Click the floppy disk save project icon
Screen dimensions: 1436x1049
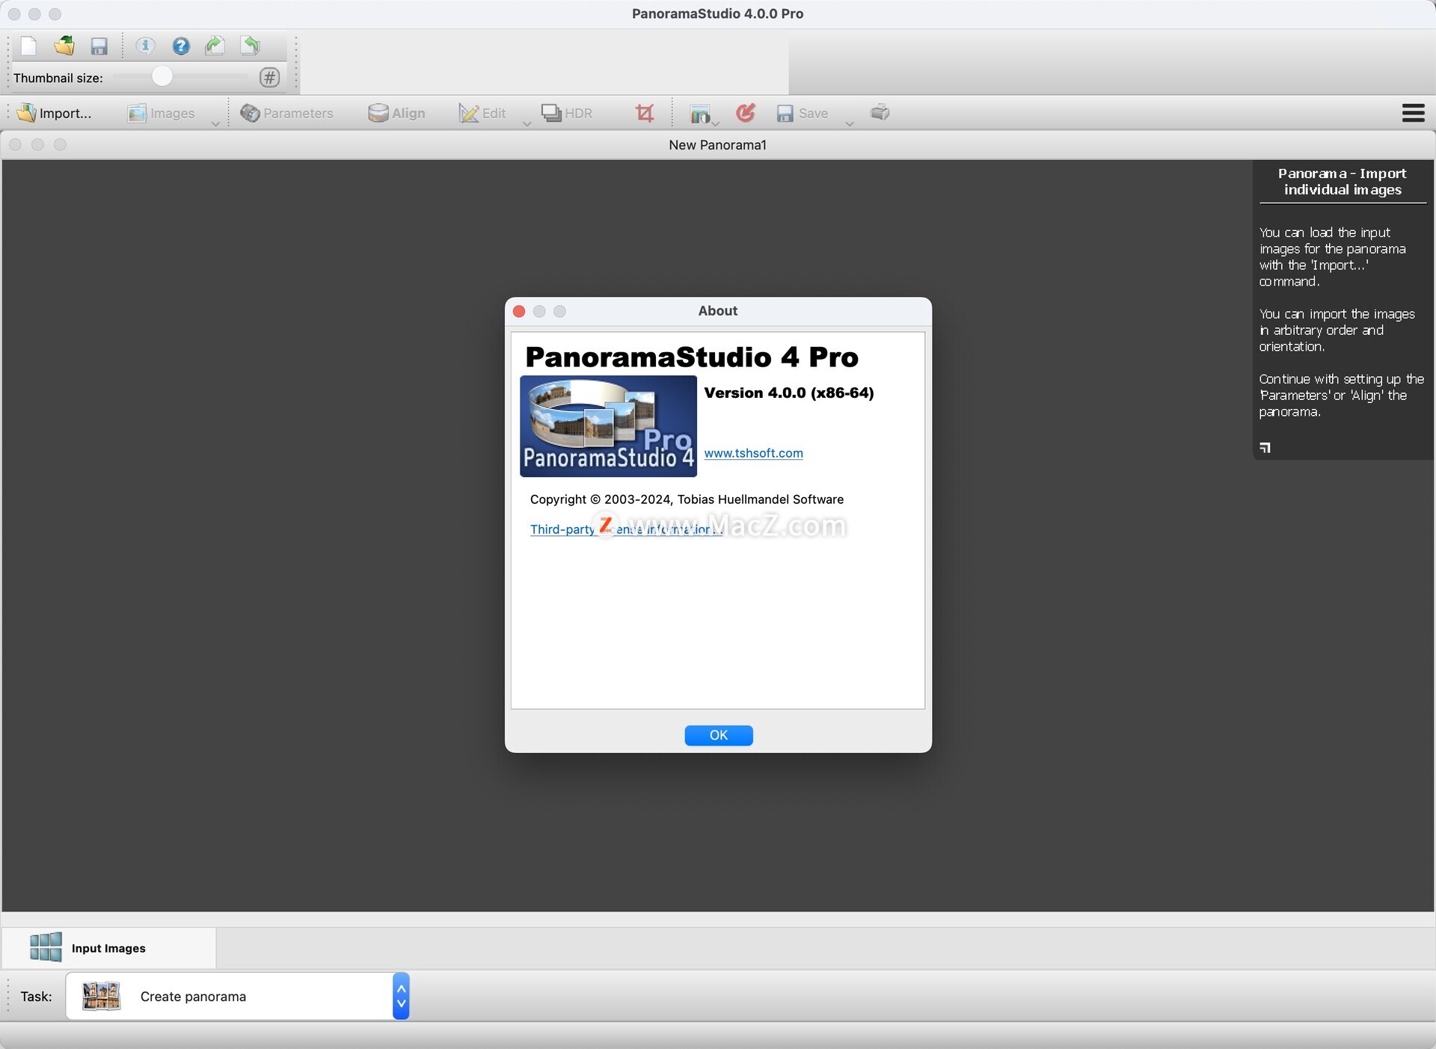point(99,46)
